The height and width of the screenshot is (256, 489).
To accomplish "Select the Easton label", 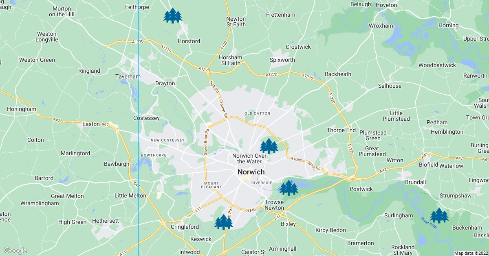I will click(91, 124).
